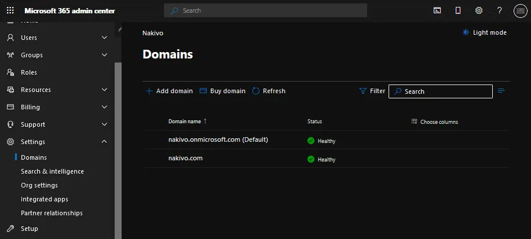Expand the Users navigation section

(x=104, y=38)
